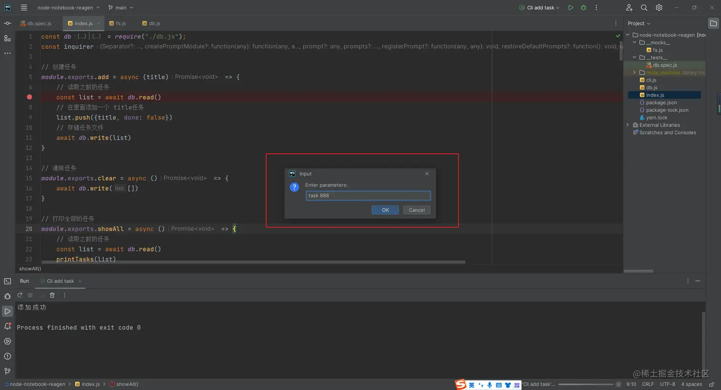Select yarn.lock in the Project tree

pyautogui.click(x=653, y=118)
